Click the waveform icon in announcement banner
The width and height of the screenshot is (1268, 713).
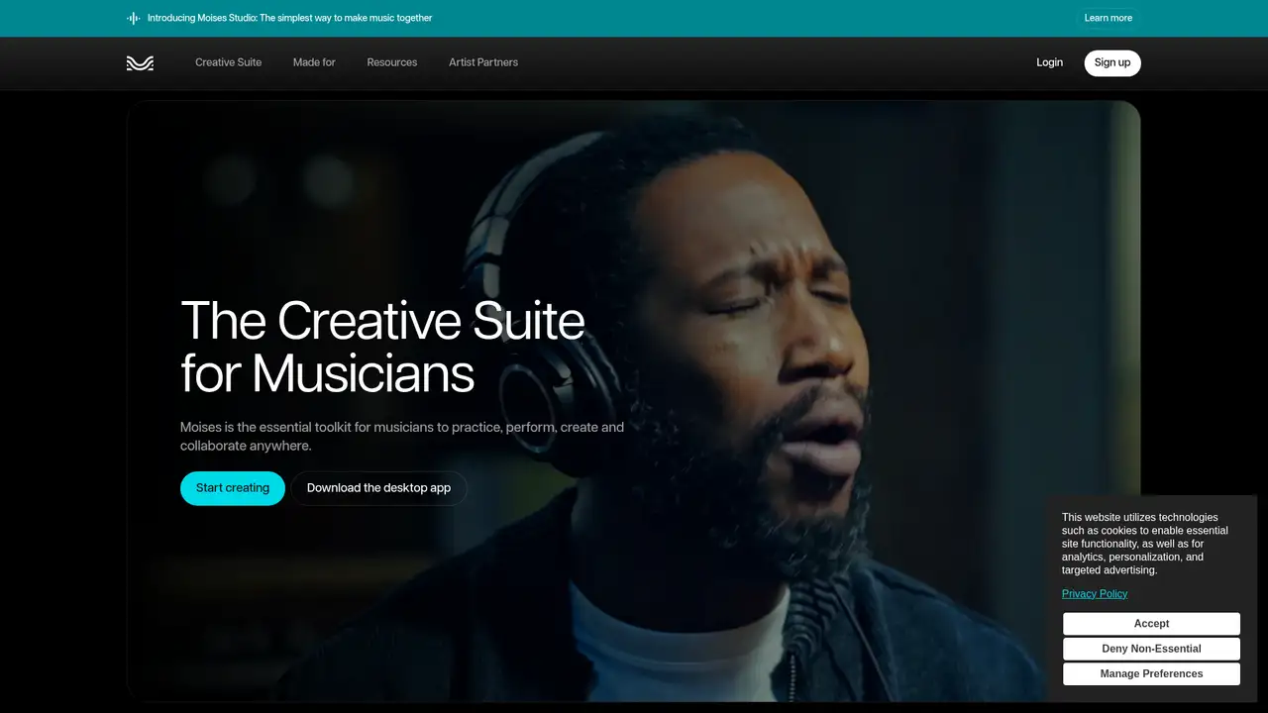134,18
